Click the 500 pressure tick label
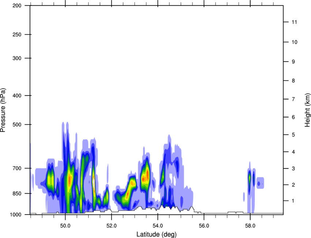The image size is (311, 238). 17,124
